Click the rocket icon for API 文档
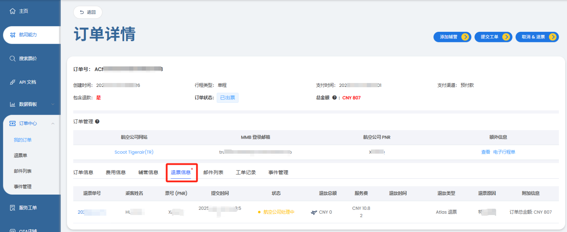Screen dimensions: 567x232 click(12, 82)
